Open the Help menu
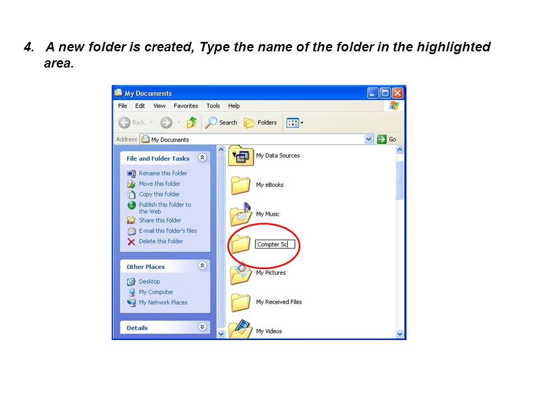This screenshot has height=402, width=536. [x=234, y=106]
